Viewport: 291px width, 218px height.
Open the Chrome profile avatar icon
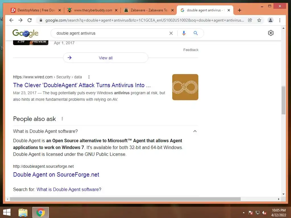271,20
